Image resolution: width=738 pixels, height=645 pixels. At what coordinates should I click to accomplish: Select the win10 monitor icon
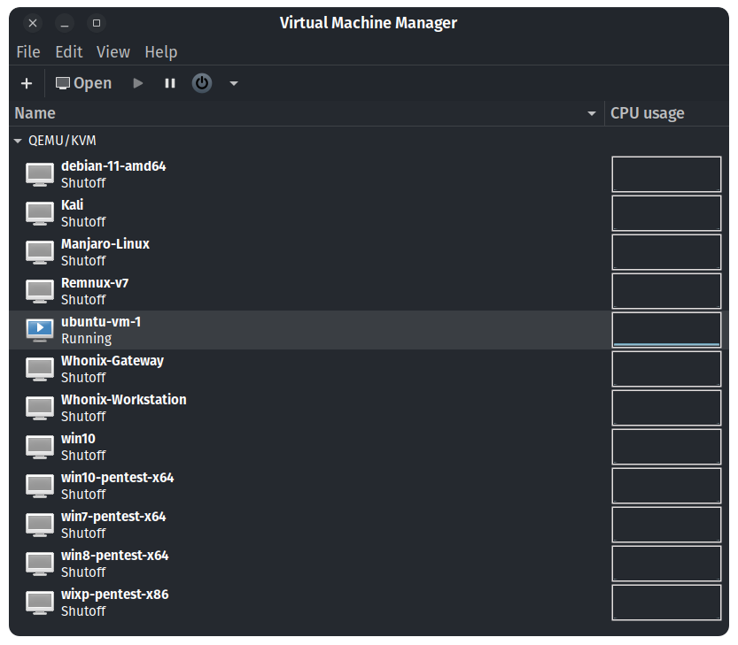pos(40,447)
